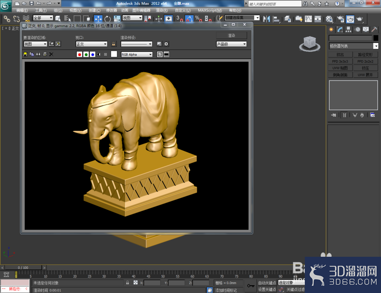Click the Edit Named Selection Sets icon
The image size is (381, 293).
[x=219, y=18]
